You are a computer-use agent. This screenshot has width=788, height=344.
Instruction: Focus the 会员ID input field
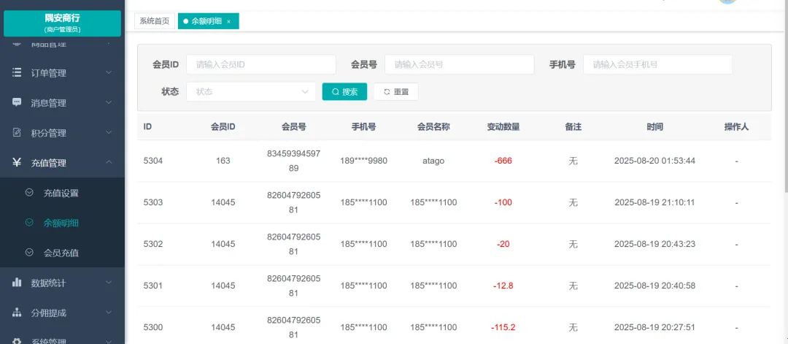(260, 65)
